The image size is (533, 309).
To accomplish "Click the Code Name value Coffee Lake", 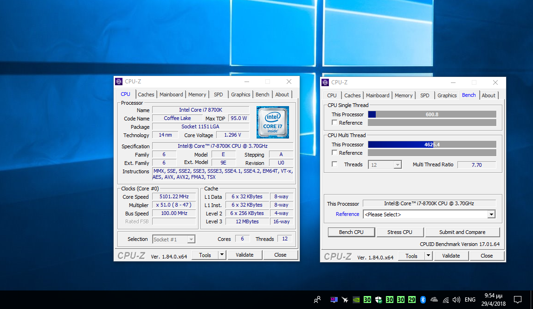I will (x=177, y=118).
